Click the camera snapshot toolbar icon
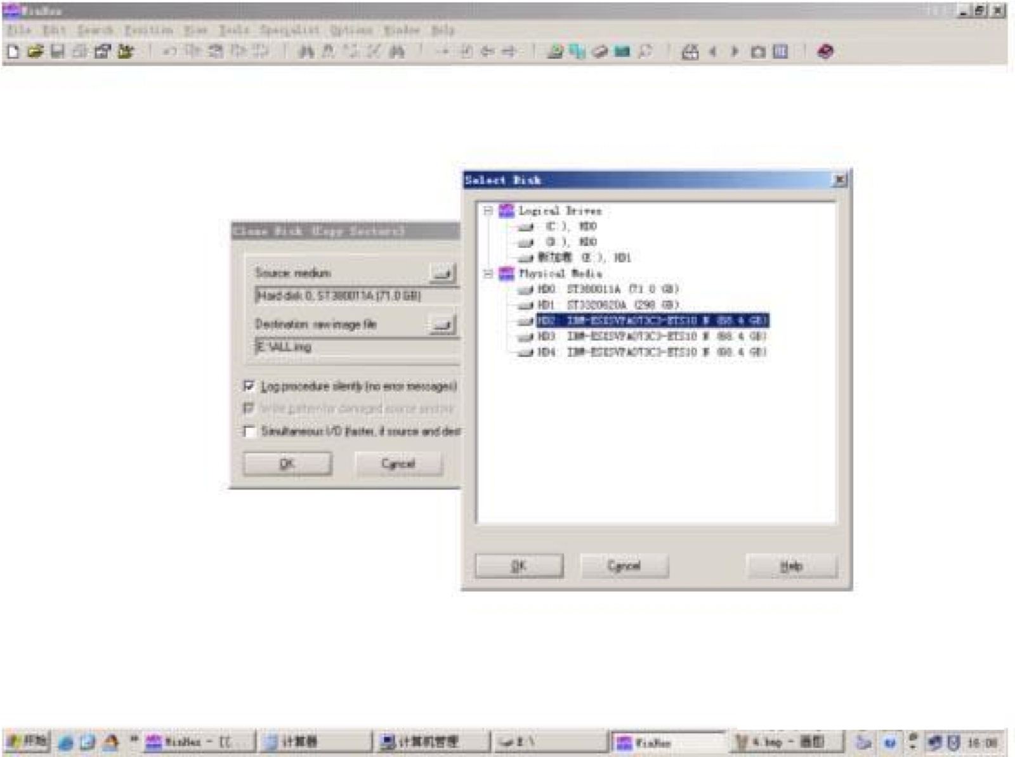Image resolution: width=1015 pixels, height=757 pixels. click(x=757, y=52)
